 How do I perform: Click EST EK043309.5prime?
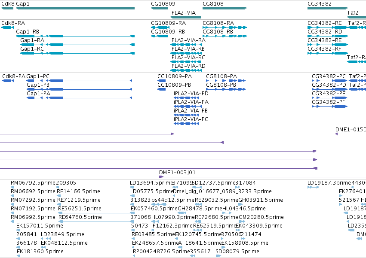[259, 226]
